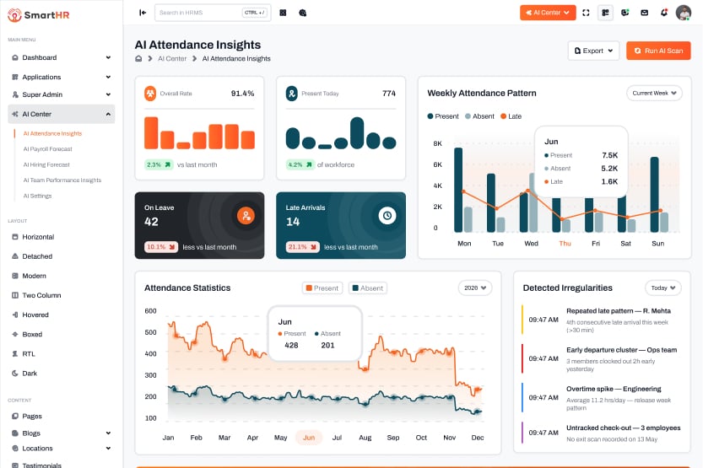703x468 pixels.
Task: Open the apps grid icon beside search
Action: click(x=283, y=13)
